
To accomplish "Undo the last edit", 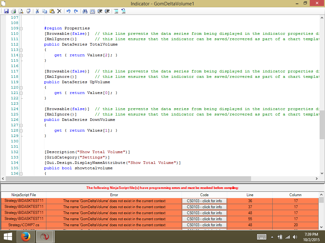I will click(69, 11).
